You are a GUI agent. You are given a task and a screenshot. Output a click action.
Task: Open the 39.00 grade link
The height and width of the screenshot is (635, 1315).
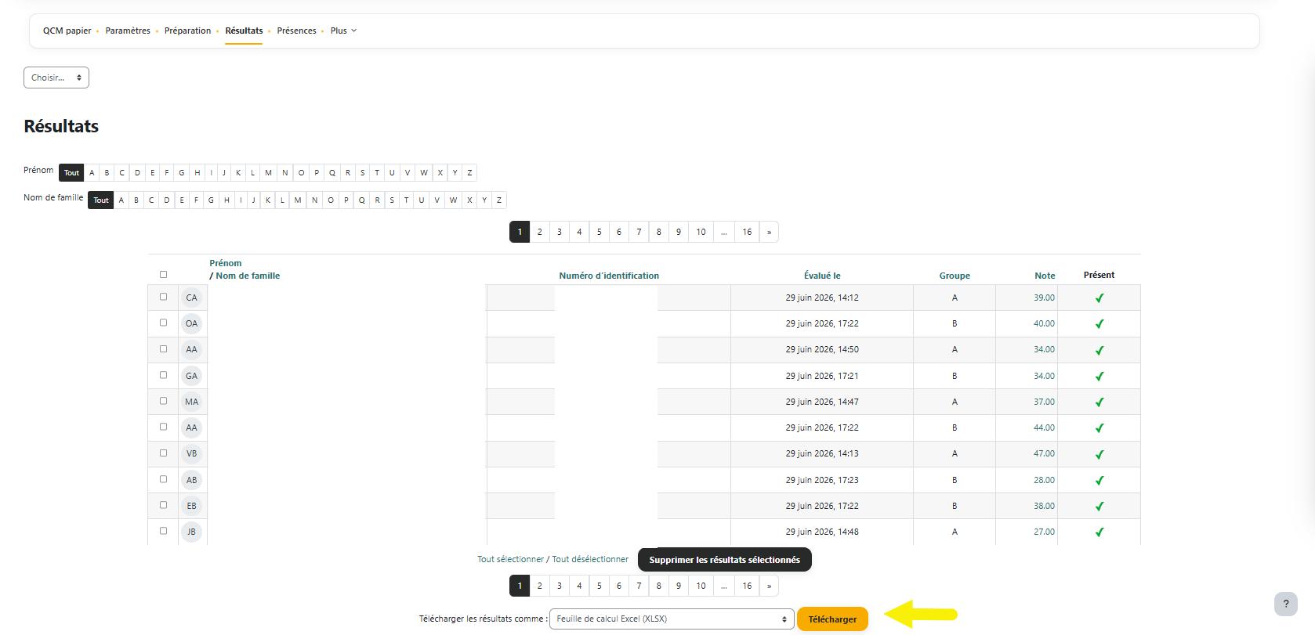(1044, 298)
